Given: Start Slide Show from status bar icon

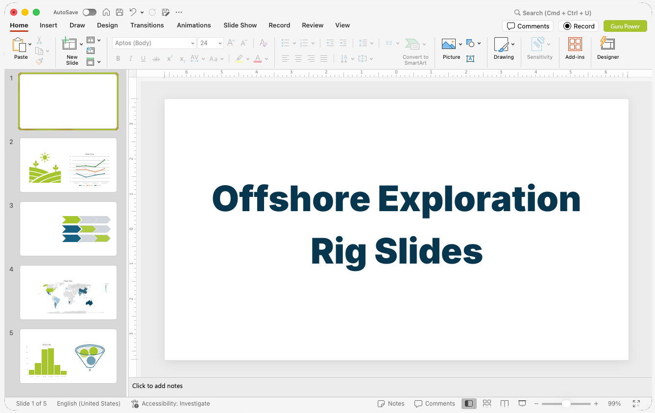Looking at the screenshot, I should click(522, 404).
